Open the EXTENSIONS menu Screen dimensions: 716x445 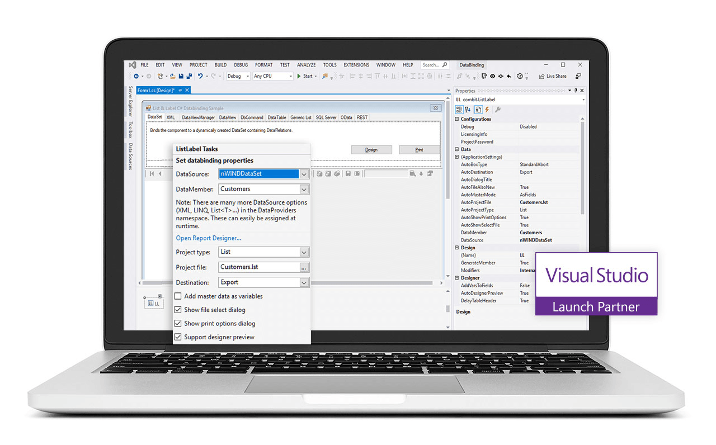(356, 65)
